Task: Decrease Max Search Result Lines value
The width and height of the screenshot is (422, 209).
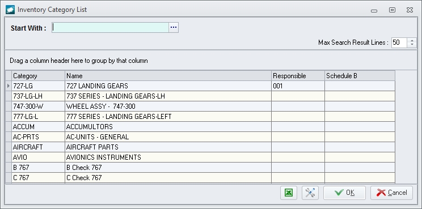Action: coord(412,45)
